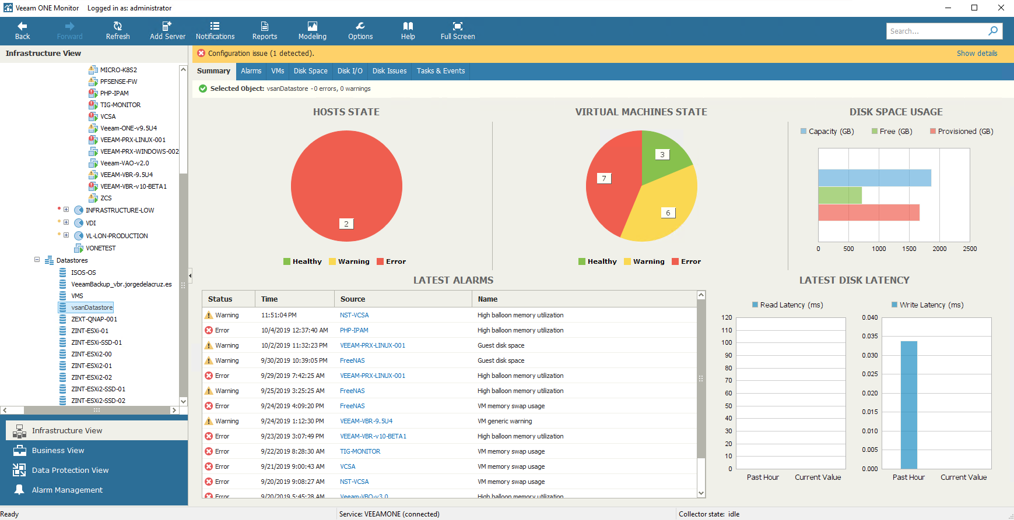Click into the Search input field
Screen dimensions: 1014x520
click(x=936, y=31)
